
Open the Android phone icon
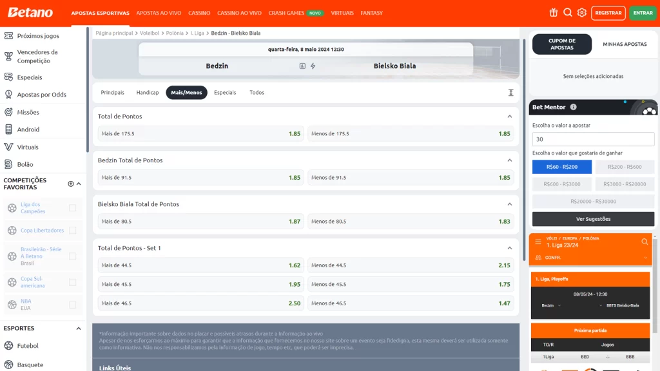tap(8, 129)
